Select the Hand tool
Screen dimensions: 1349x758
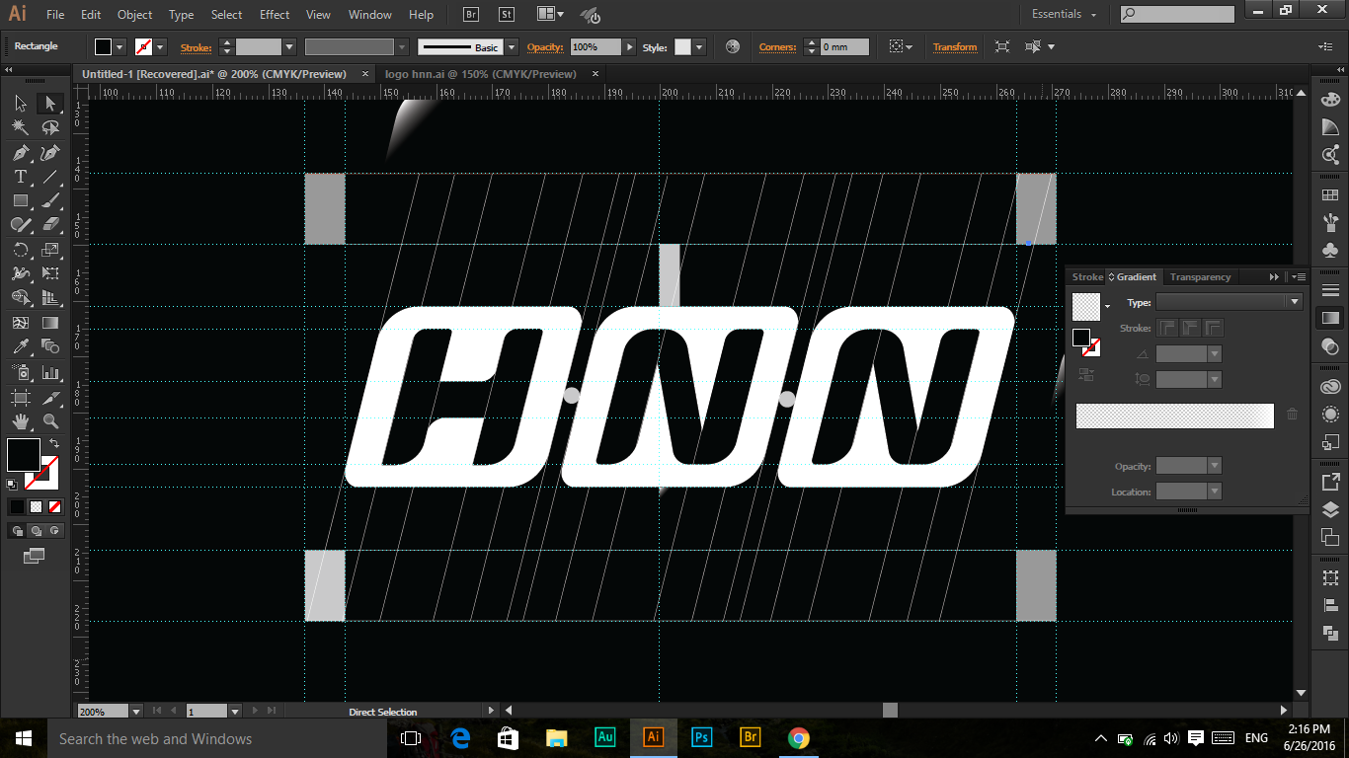[20, 421]
